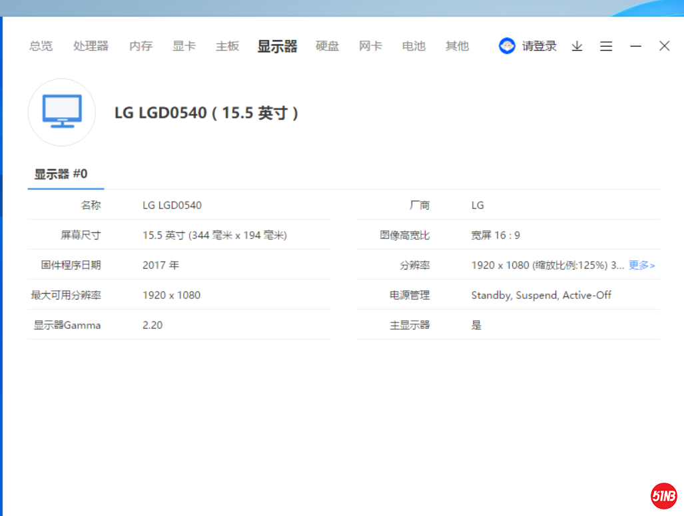Click the blue monitor icon
Viewport: 684px width, 516px height.
pyautogui.click(x=62, y=112)
